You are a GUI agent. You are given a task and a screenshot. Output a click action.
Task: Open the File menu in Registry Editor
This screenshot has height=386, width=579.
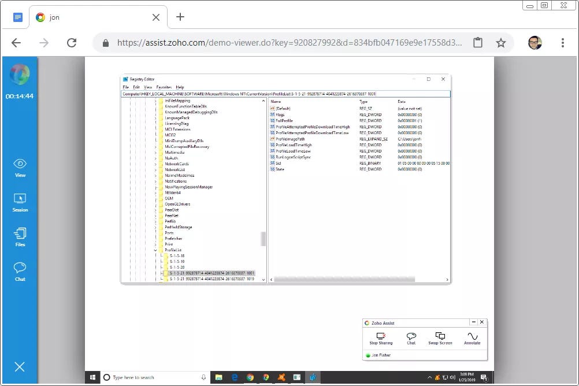point(125,87)
